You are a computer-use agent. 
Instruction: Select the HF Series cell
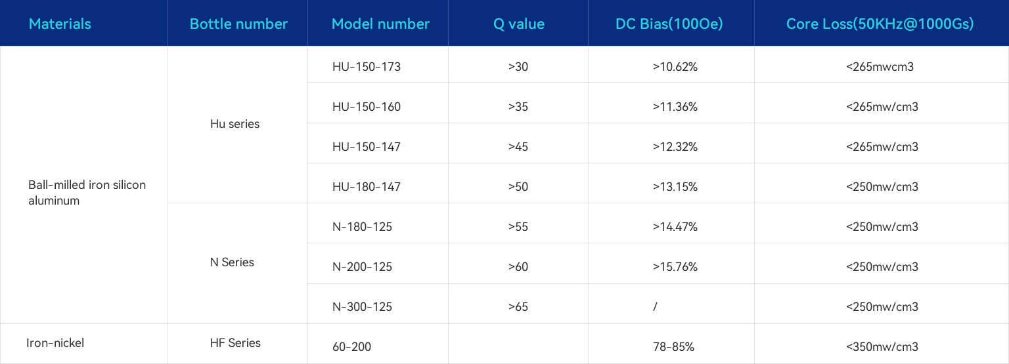pyautogui.click(x=235, y=343)
